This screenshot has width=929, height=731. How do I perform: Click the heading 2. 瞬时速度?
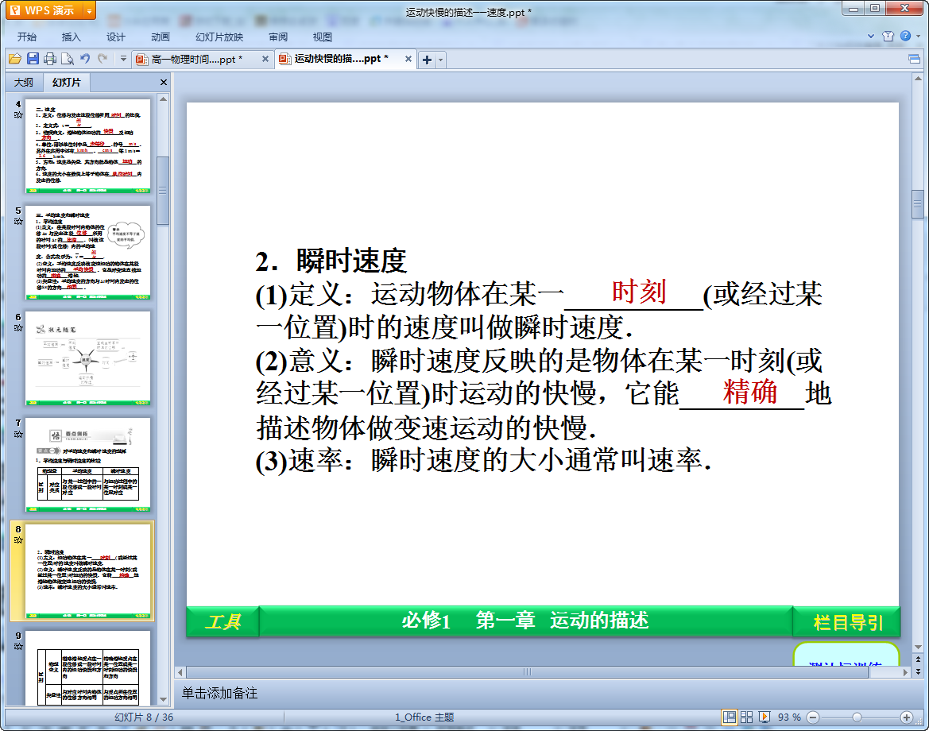click(331, 261)
